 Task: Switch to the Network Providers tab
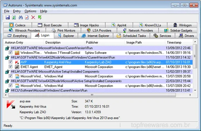pyautogui.click(x=138, y=30)
